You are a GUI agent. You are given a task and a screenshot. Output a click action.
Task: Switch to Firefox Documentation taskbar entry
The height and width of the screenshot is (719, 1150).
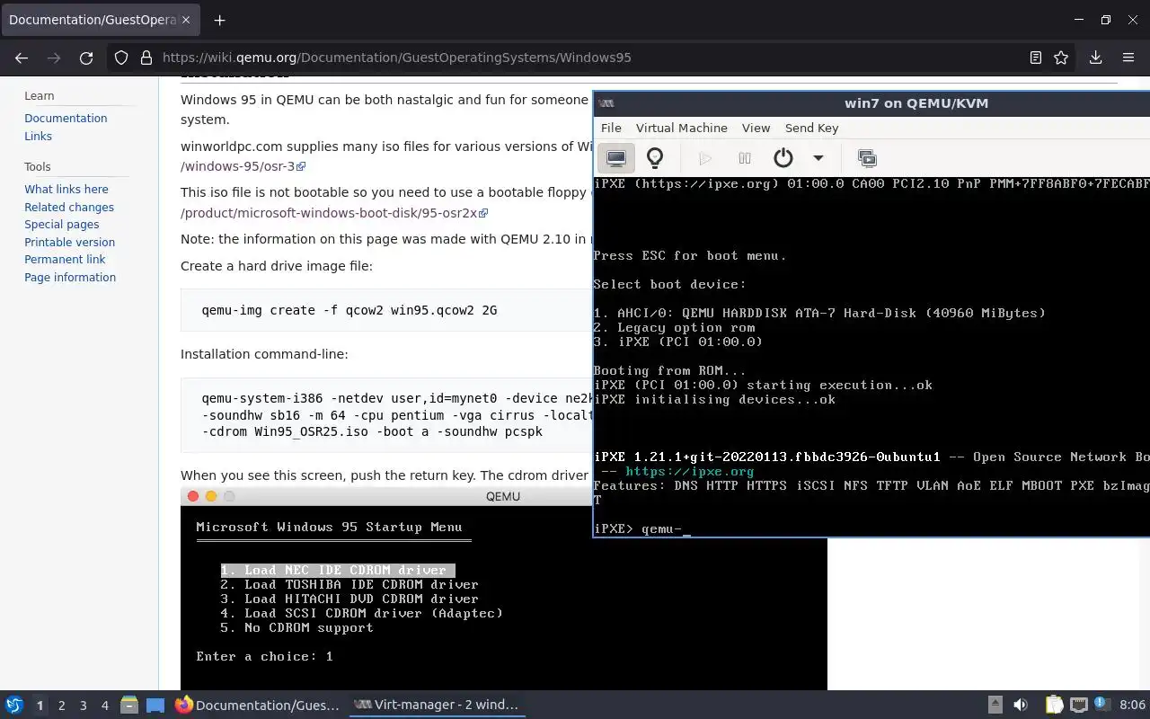coord(258,706)
